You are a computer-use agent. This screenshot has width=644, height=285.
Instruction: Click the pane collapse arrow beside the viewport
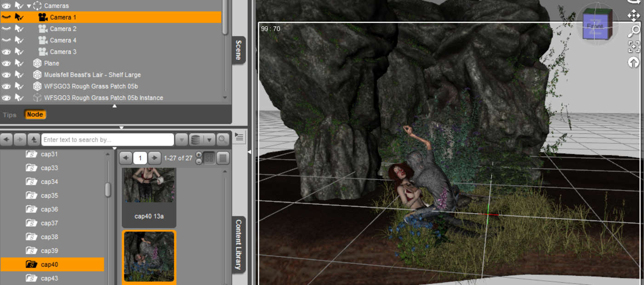coord(249,152)
